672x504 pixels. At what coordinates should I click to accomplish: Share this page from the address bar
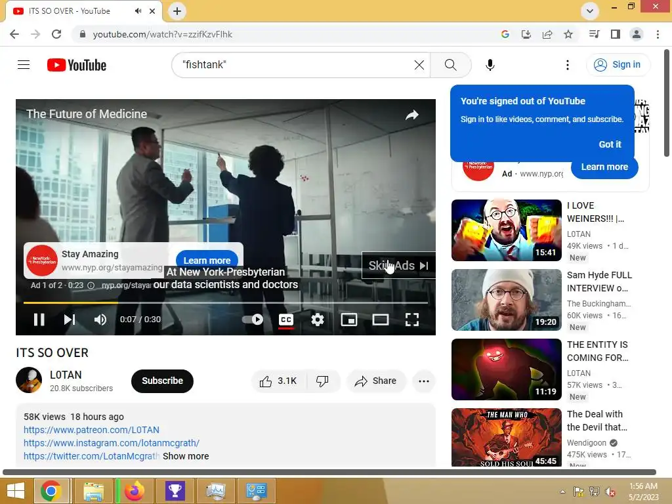[547, 34]
